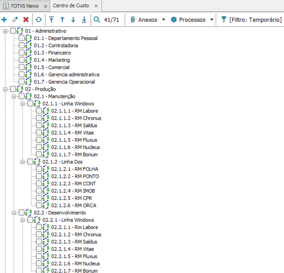Screen dimensions: 284x273
Task: Close the Centro de Custo tab
Action: click(x=96, y=6)
